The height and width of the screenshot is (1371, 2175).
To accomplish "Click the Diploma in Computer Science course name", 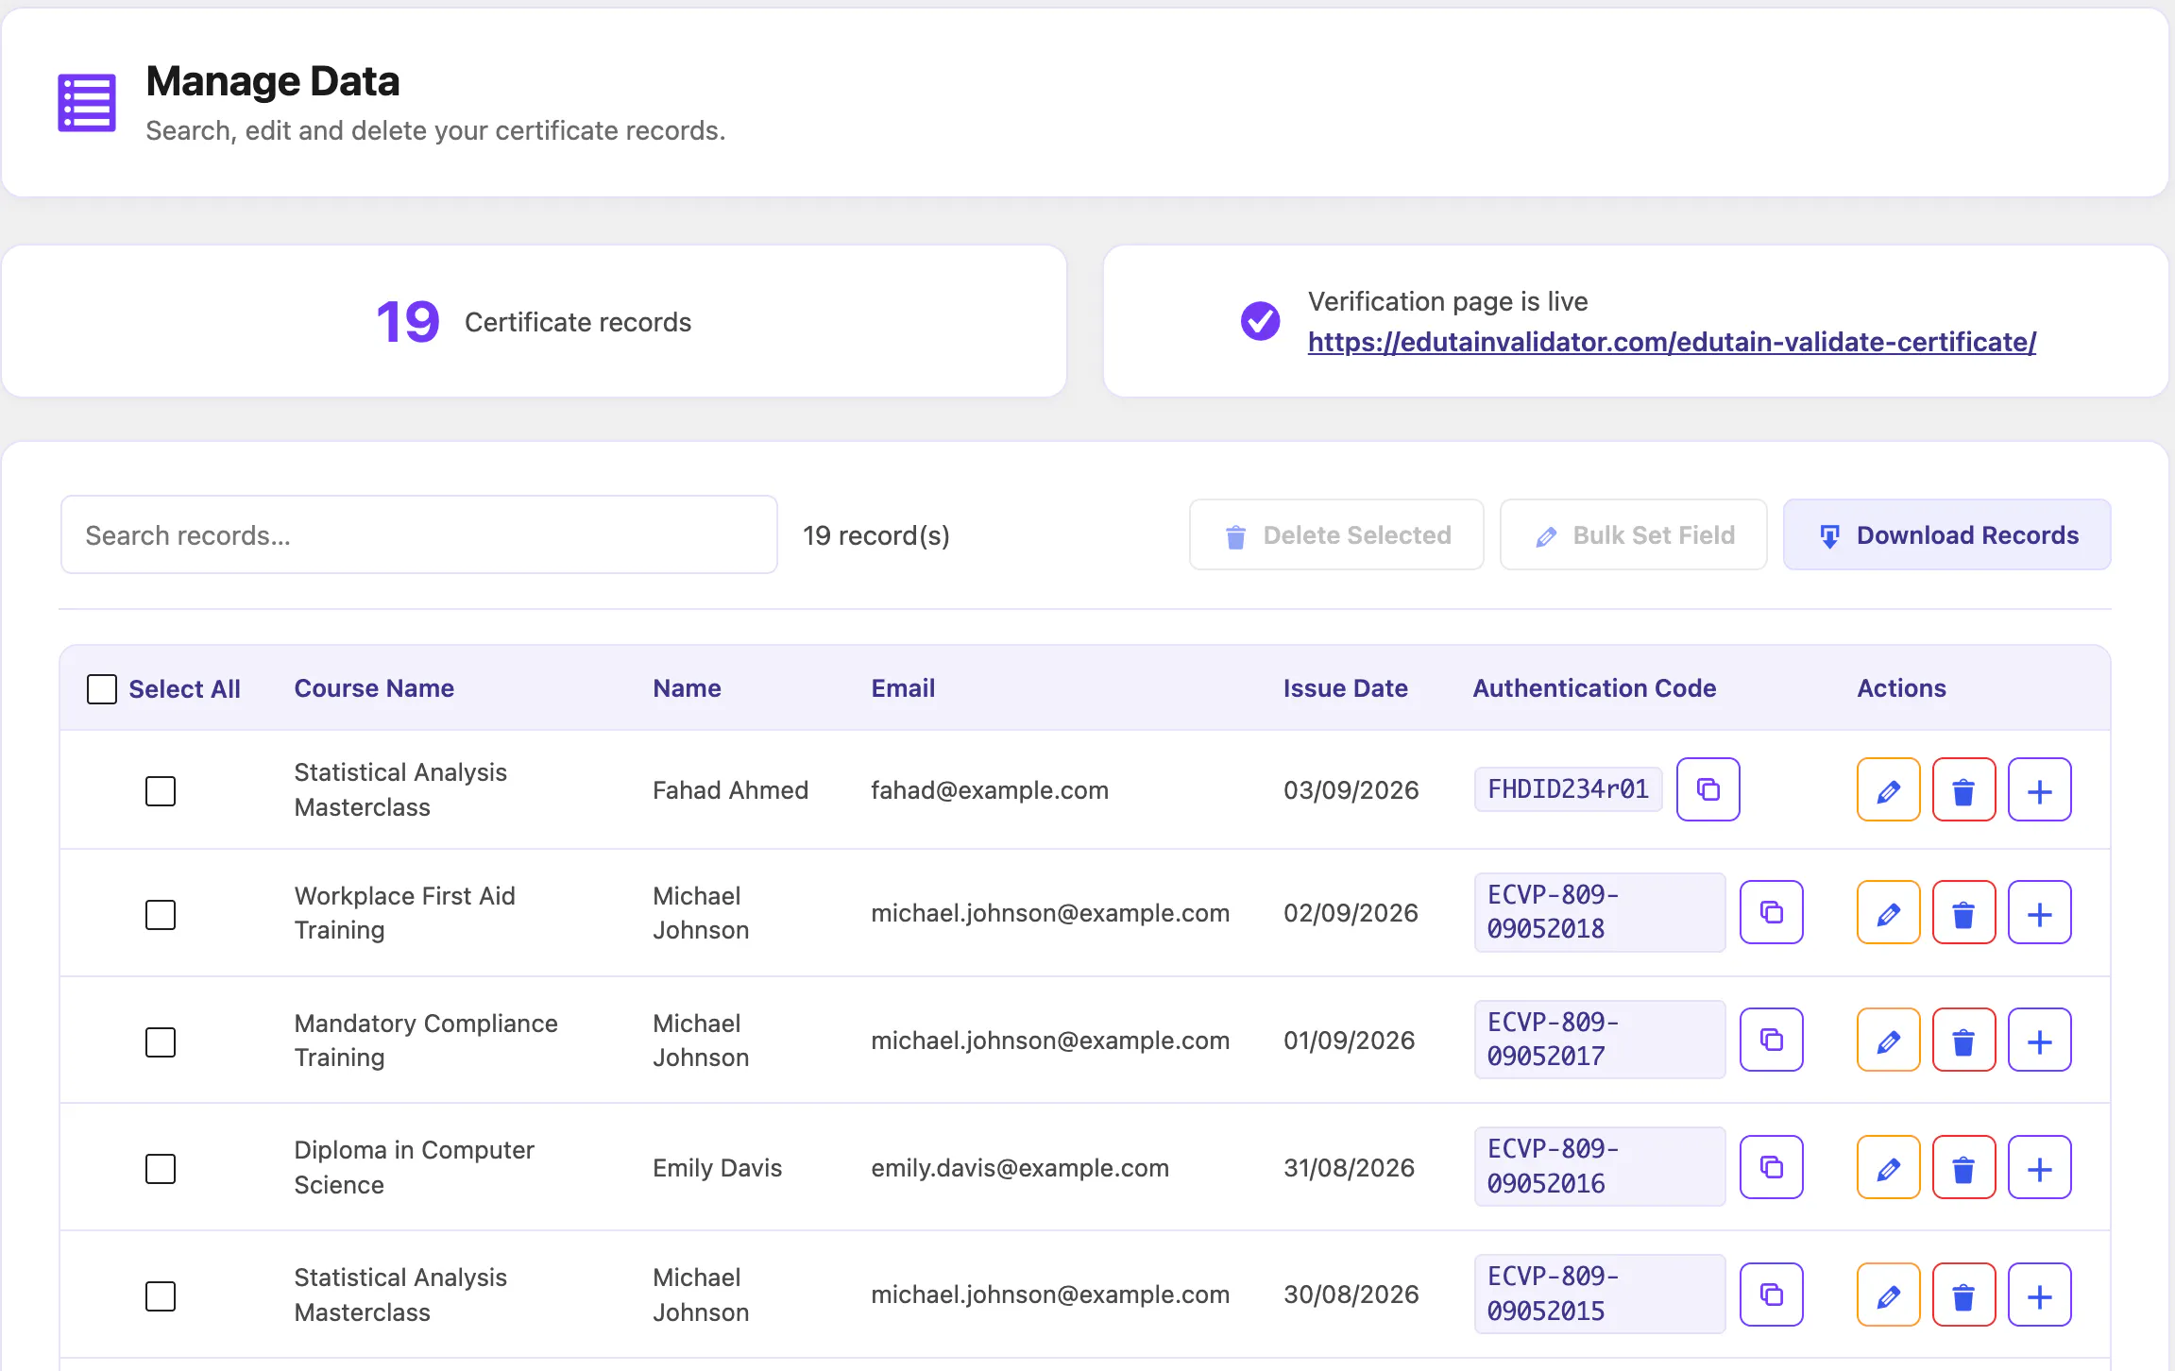I will (x=414, y=1167).
